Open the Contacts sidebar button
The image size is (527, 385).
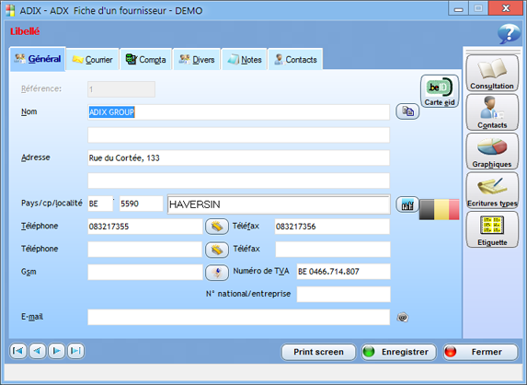click(492, 112)
